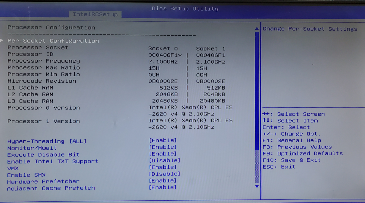
Task: Click the Processor 0 Version label
Action: coord(44,108)
